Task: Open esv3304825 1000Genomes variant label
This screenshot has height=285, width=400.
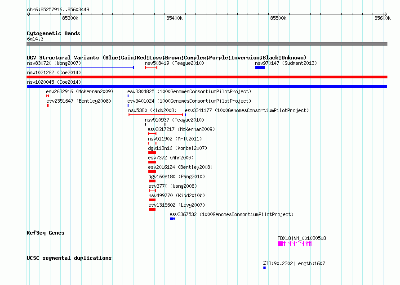Action: point(189,91)
